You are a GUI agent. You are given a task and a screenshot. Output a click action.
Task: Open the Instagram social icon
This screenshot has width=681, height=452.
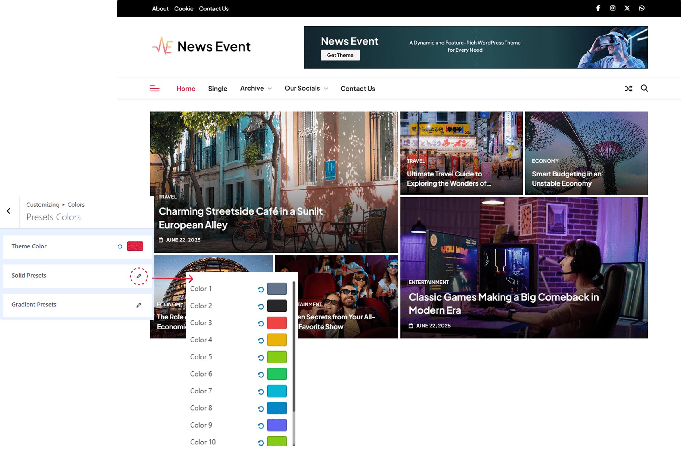click(613, 8)
